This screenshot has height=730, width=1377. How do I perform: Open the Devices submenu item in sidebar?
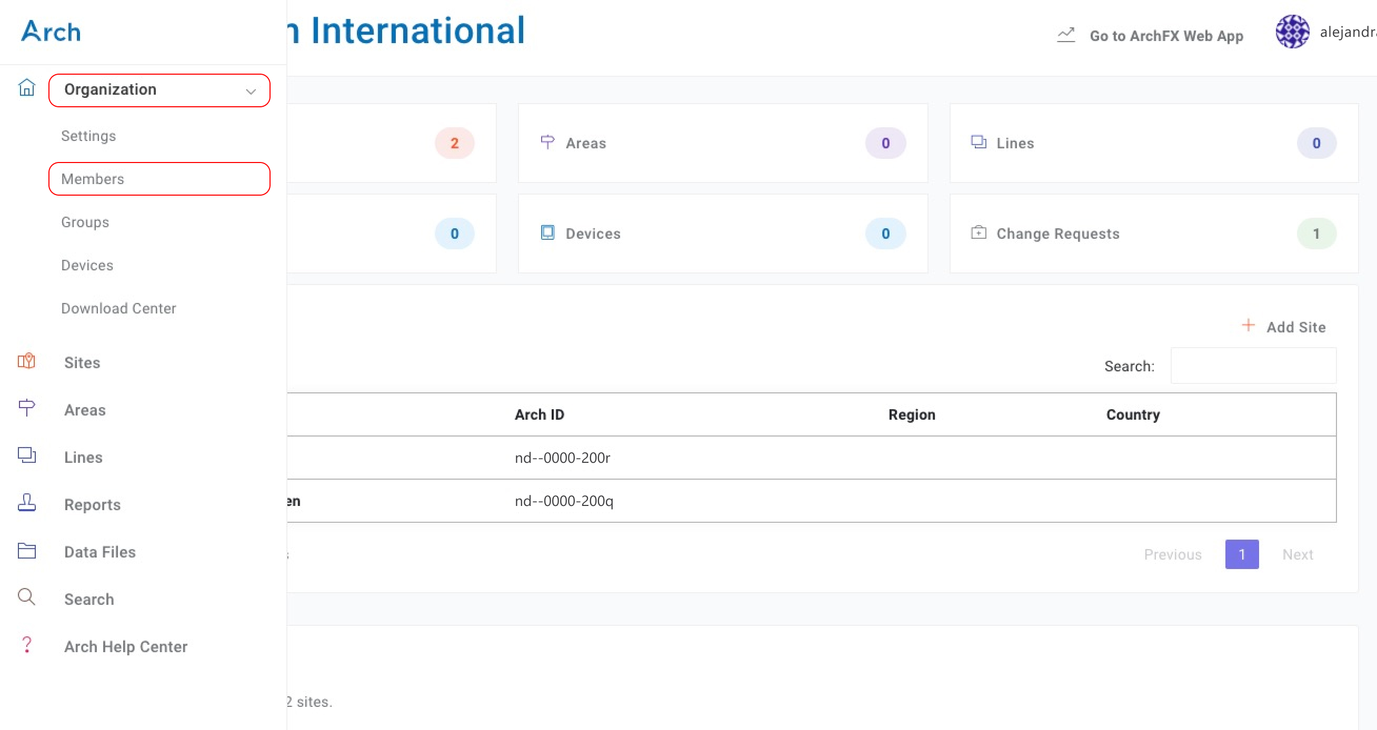[87, 266]
